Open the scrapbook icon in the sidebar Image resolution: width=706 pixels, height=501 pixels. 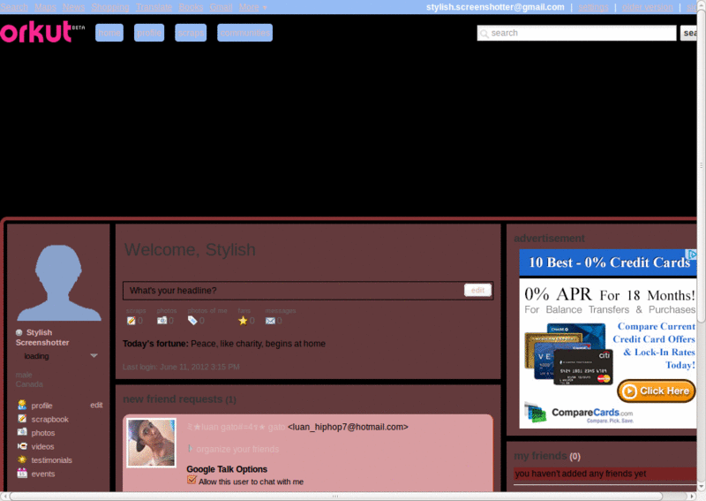(22, 419)
